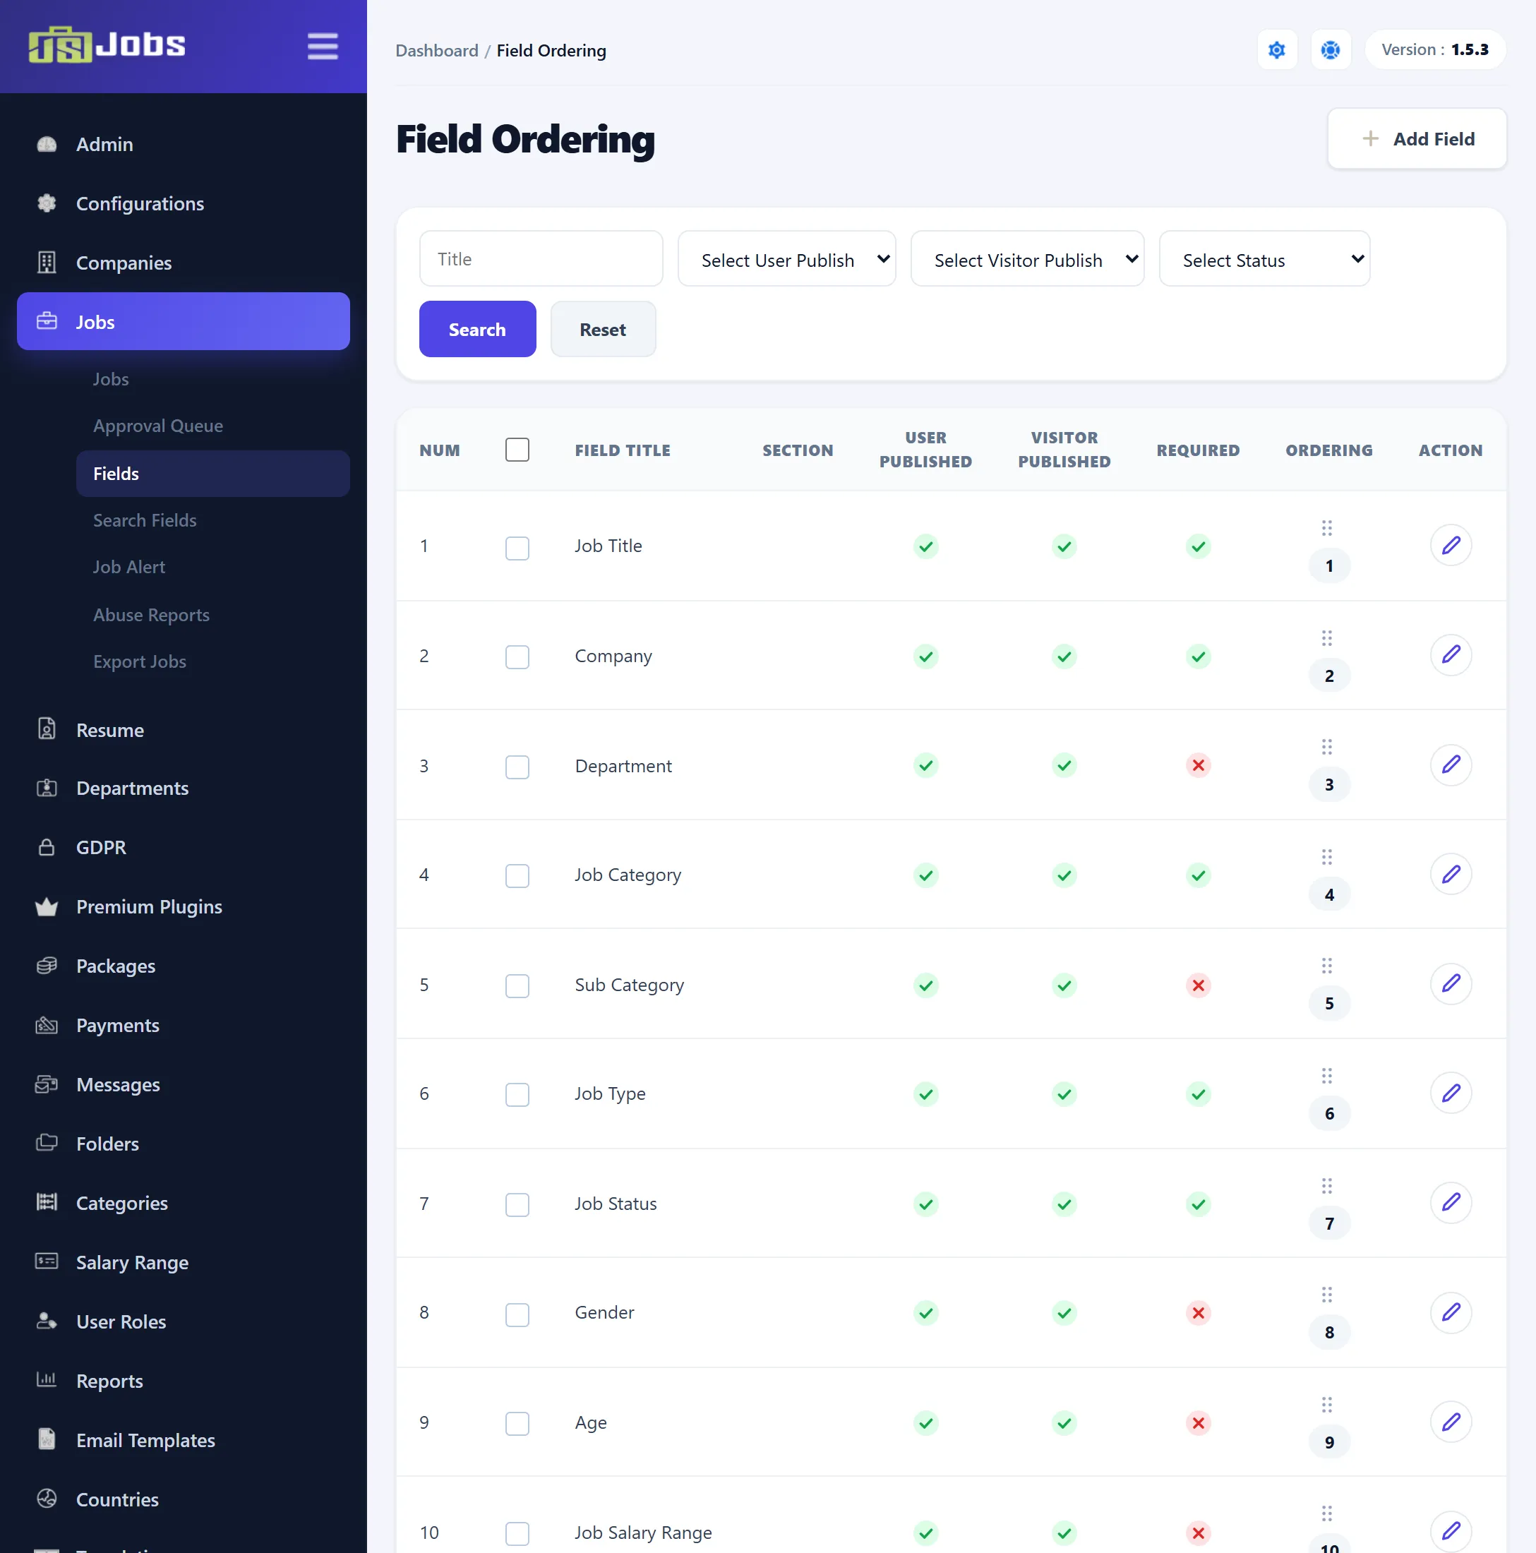Focus the Title search input field
Screen dimensions: 1536x1553
(x=541, y=259)
